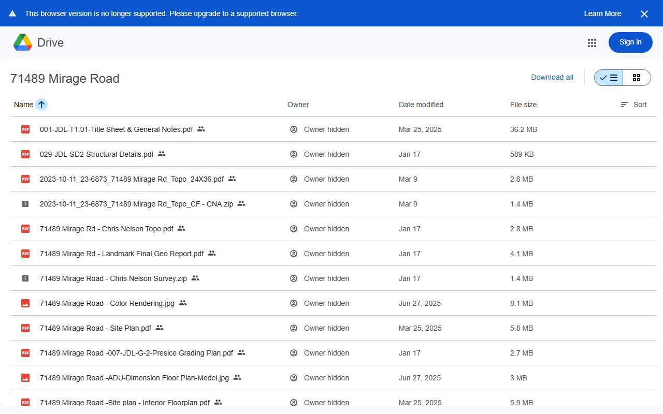663x414 pixels.
Task: Open Site plan - Interior Floorplan.pdf
Action: pos(125,403)
